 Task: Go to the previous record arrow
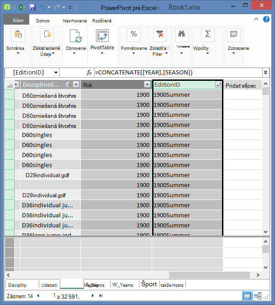(38, 296)
